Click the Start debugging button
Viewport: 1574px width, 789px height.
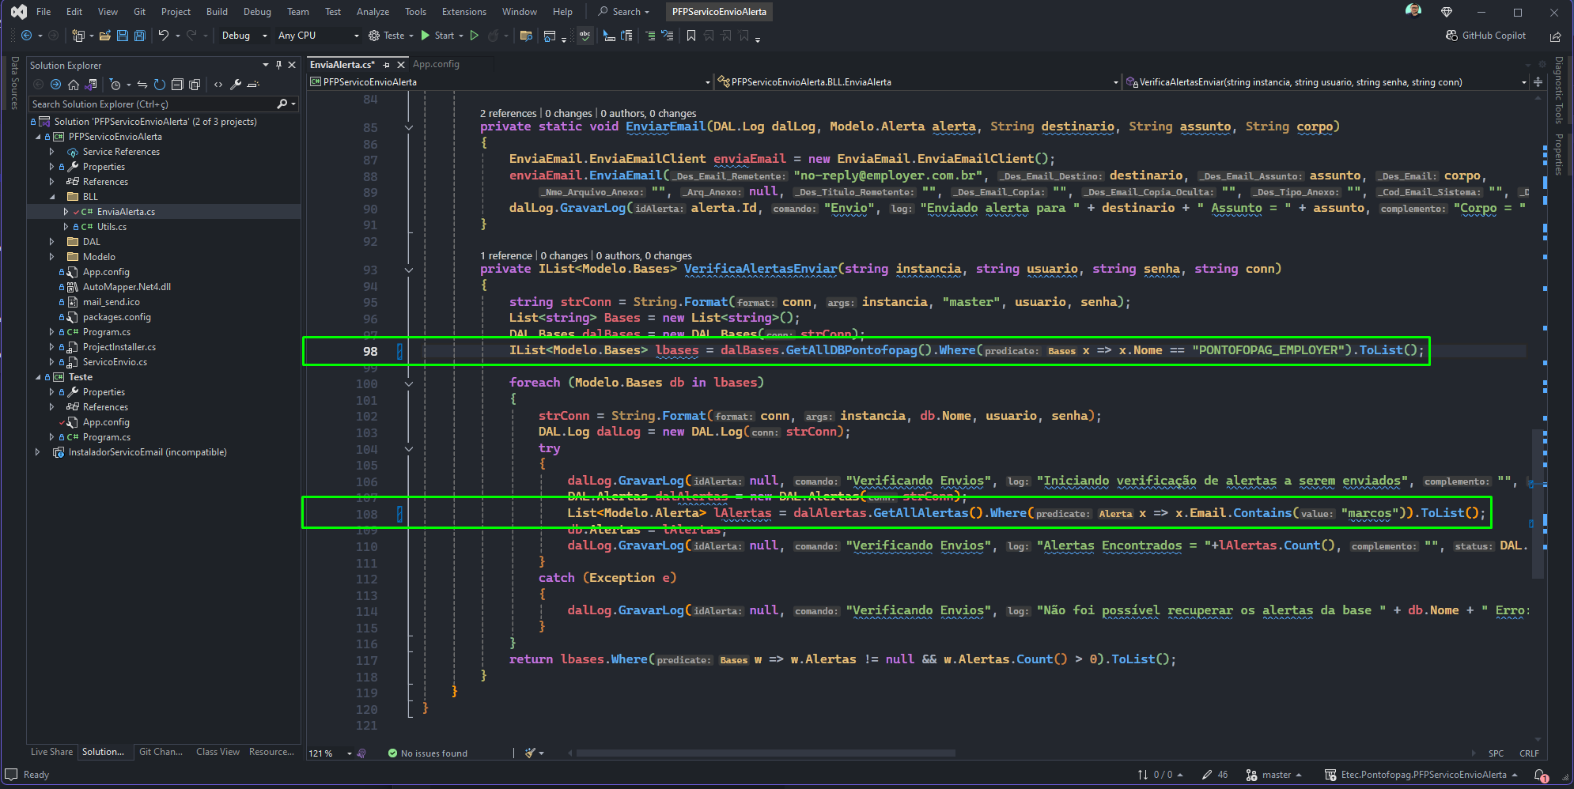[x=437, y=36]
